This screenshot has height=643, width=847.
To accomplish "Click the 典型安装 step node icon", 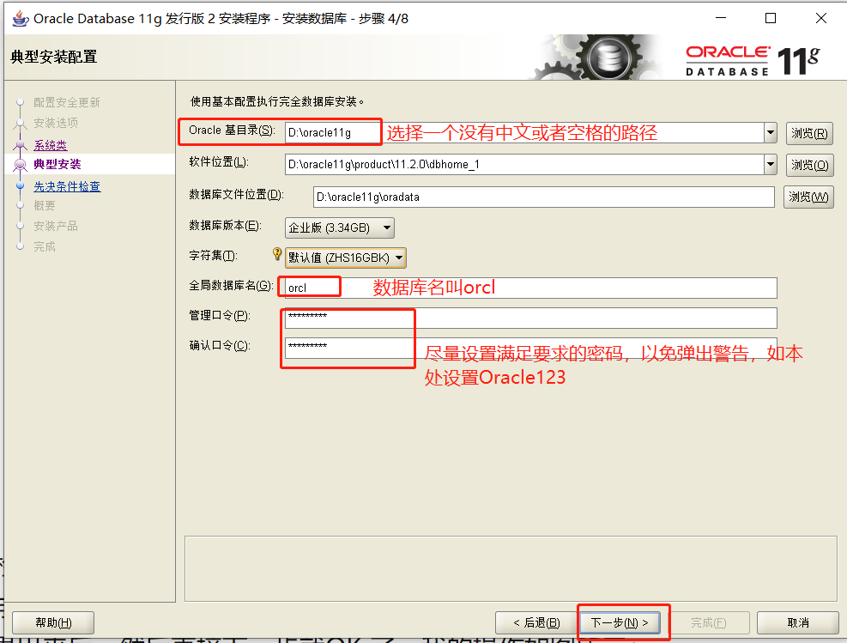I will (21, 165).
